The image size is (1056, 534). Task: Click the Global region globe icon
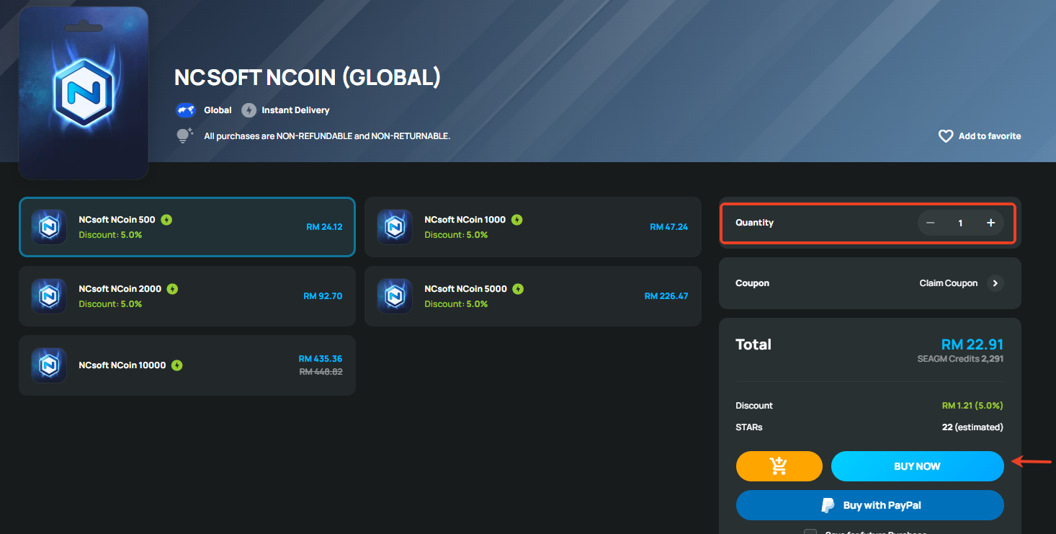186,110
